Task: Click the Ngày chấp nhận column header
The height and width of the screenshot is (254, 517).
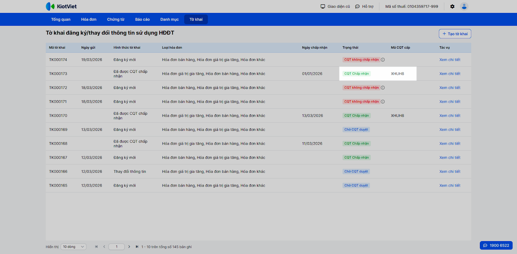Action: pyautogui.click(x=315, y=48)
